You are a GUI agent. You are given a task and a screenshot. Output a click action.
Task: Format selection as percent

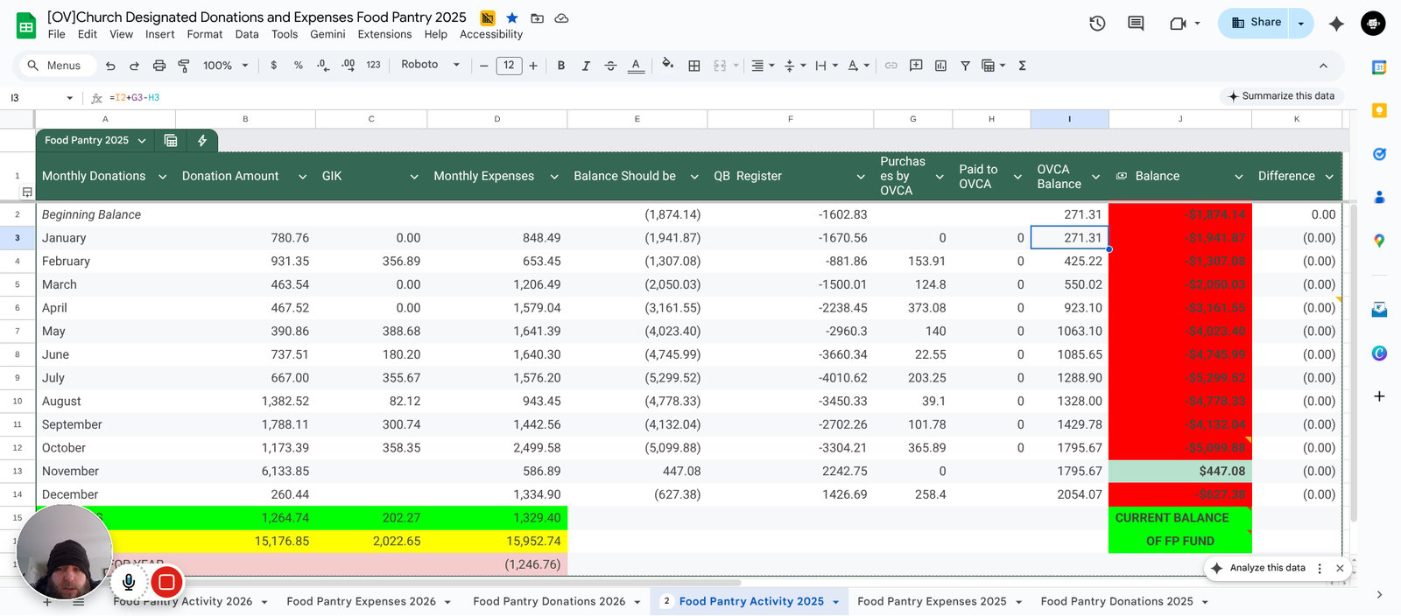(x=299, y=66)
